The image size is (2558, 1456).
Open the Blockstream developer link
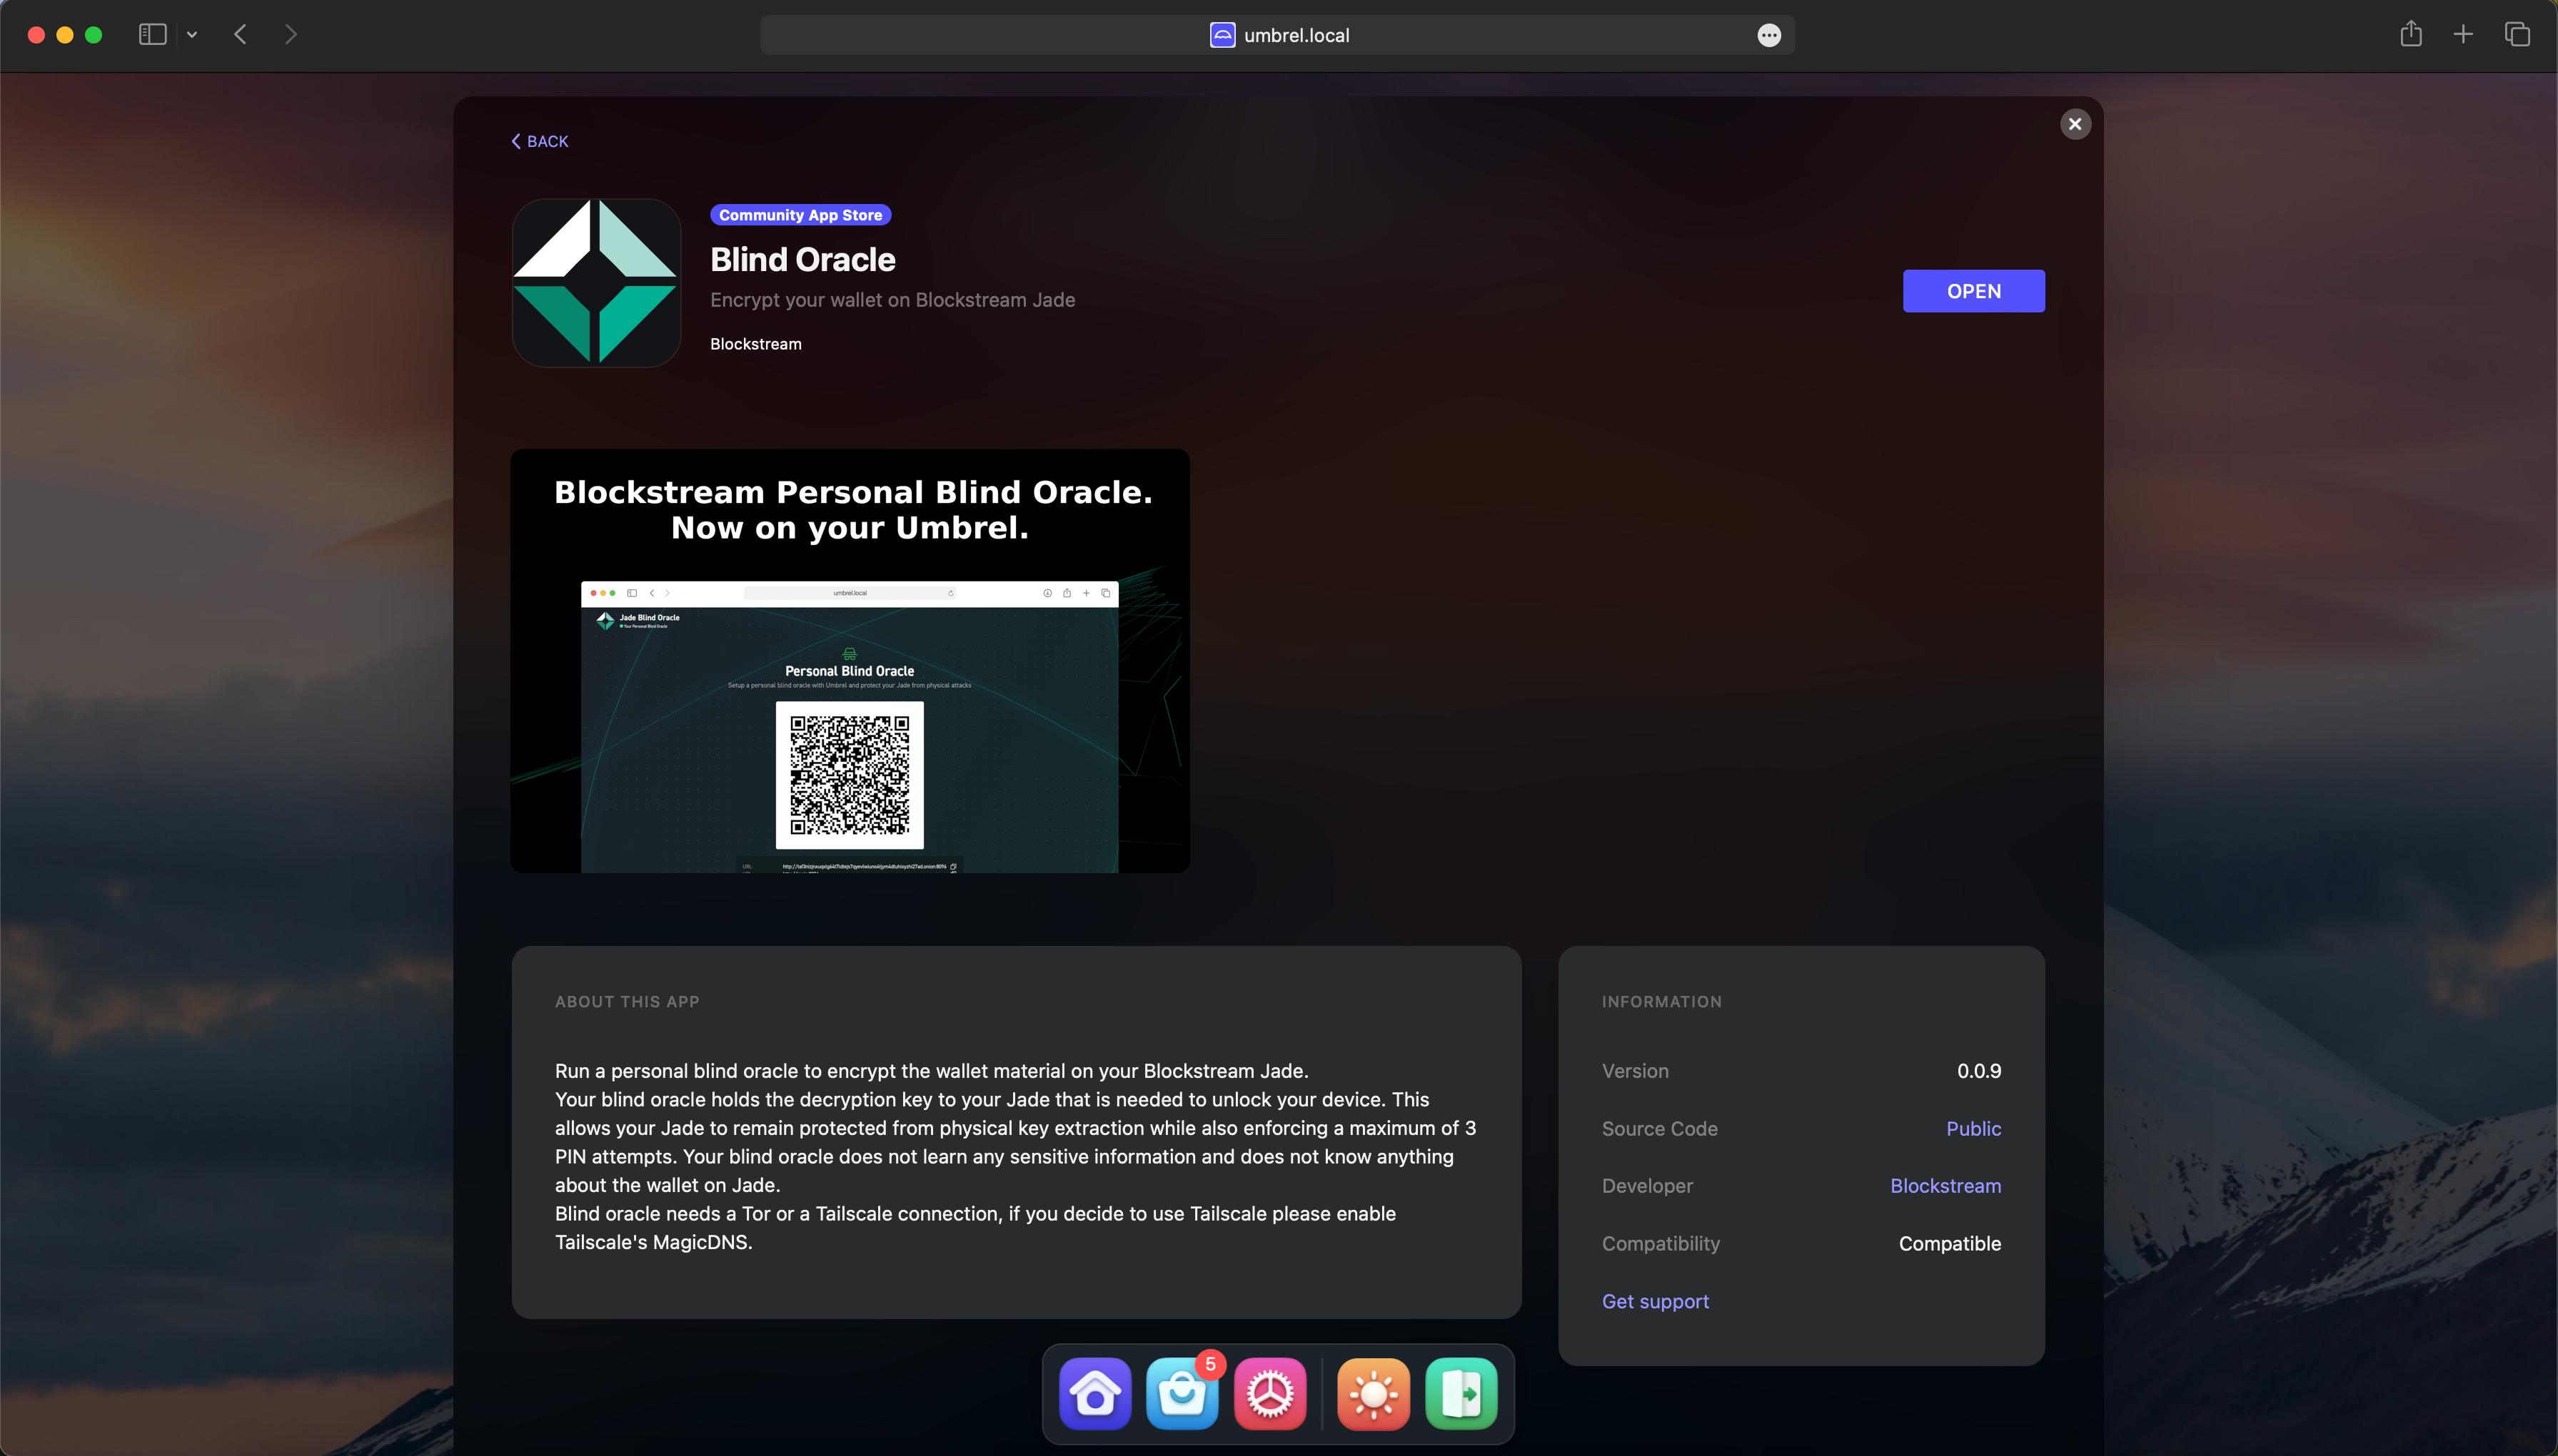click(x=1945, y=1186)
